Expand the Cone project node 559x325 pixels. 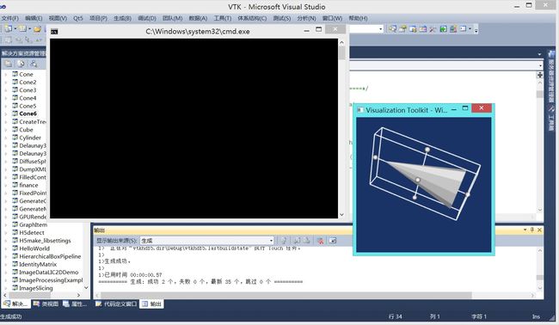(6, 75)
